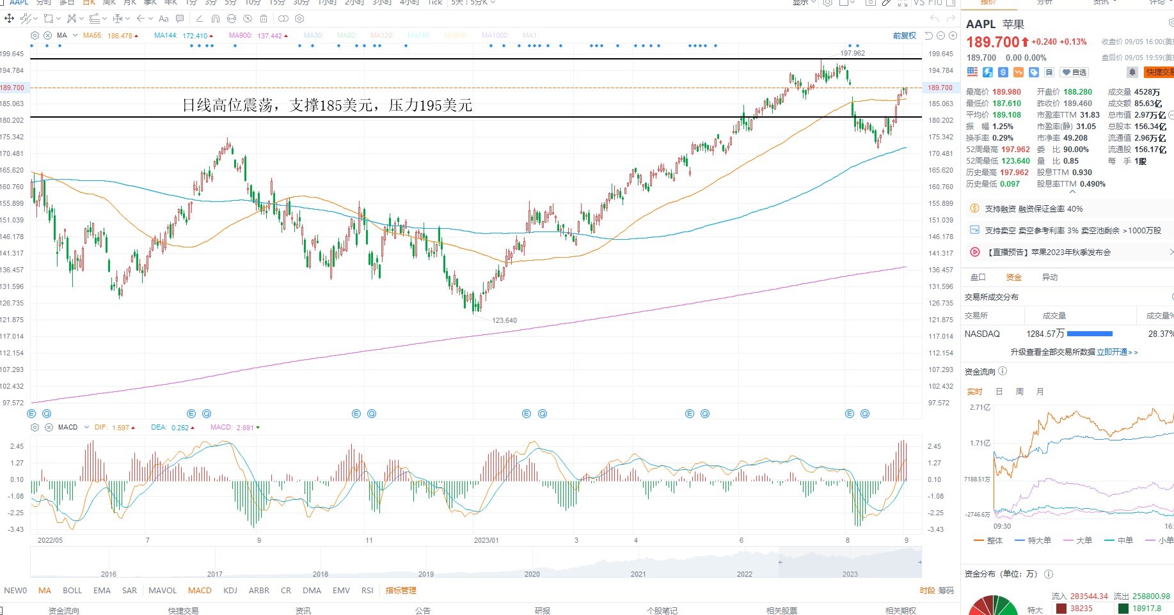Image resolution: width=1174 pixels, height=615 pixels.
Task: Click the 筹码 chip distribution button
Action: point(946,590)
